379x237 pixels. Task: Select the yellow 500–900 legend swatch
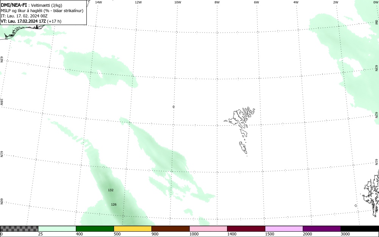(133, 229)
